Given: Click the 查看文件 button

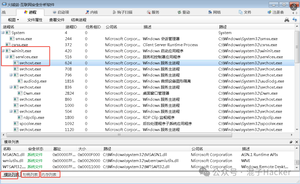Looking at the screenshot, I should point(57,20).
